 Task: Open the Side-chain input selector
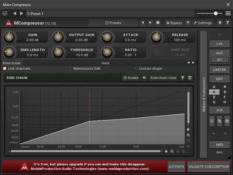coord(163,78)
